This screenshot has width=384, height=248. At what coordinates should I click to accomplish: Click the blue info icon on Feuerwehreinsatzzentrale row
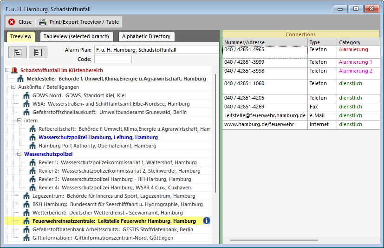(207, 221)
